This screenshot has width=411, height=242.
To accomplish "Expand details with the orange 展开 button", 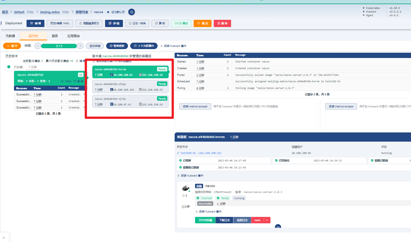I will point(12,46).
